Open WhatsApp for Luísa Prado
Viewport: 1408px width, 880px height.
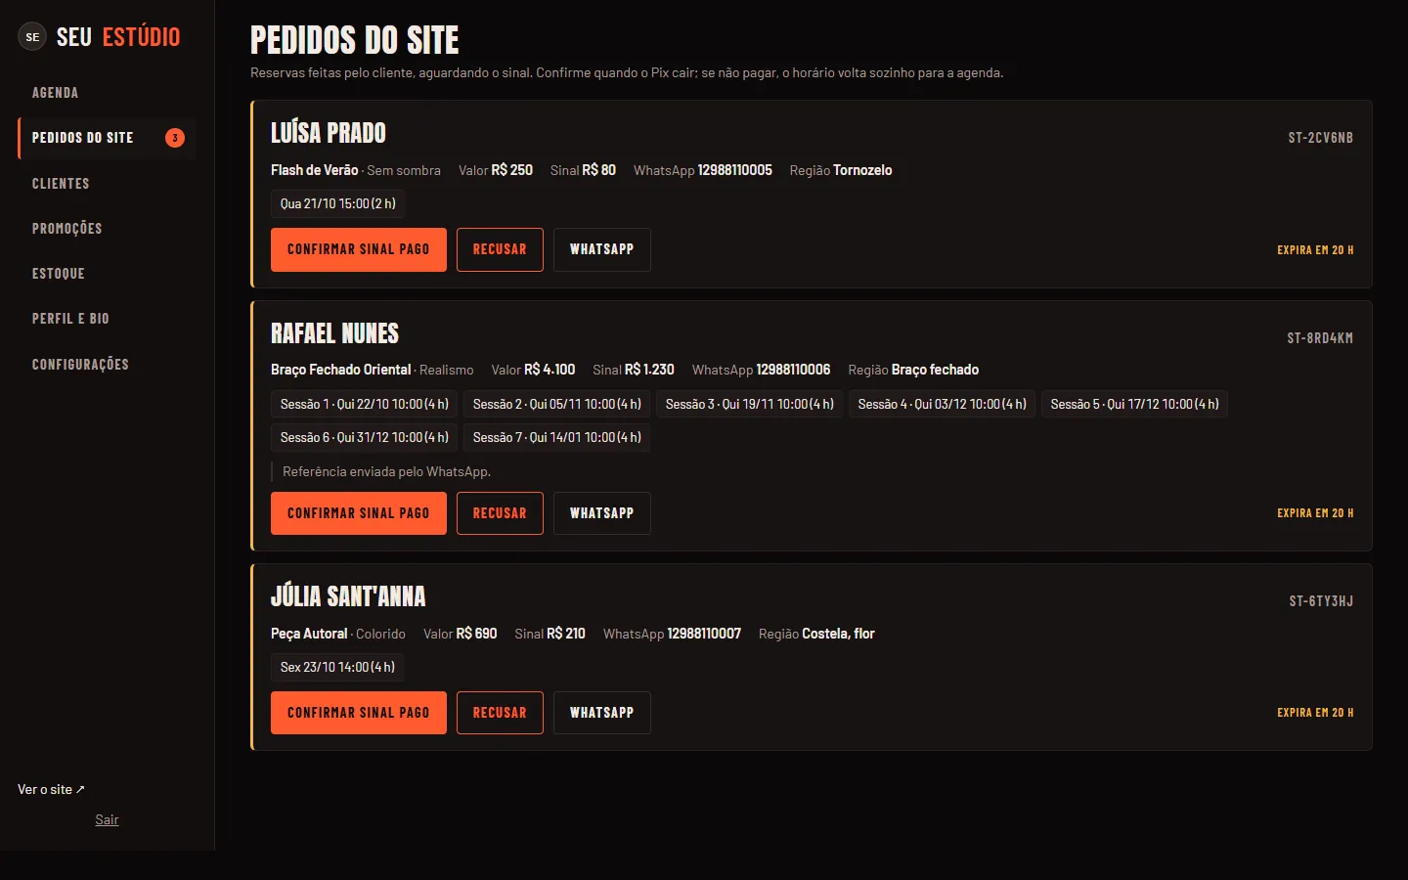pyautogui.click(x=602, y=249)
